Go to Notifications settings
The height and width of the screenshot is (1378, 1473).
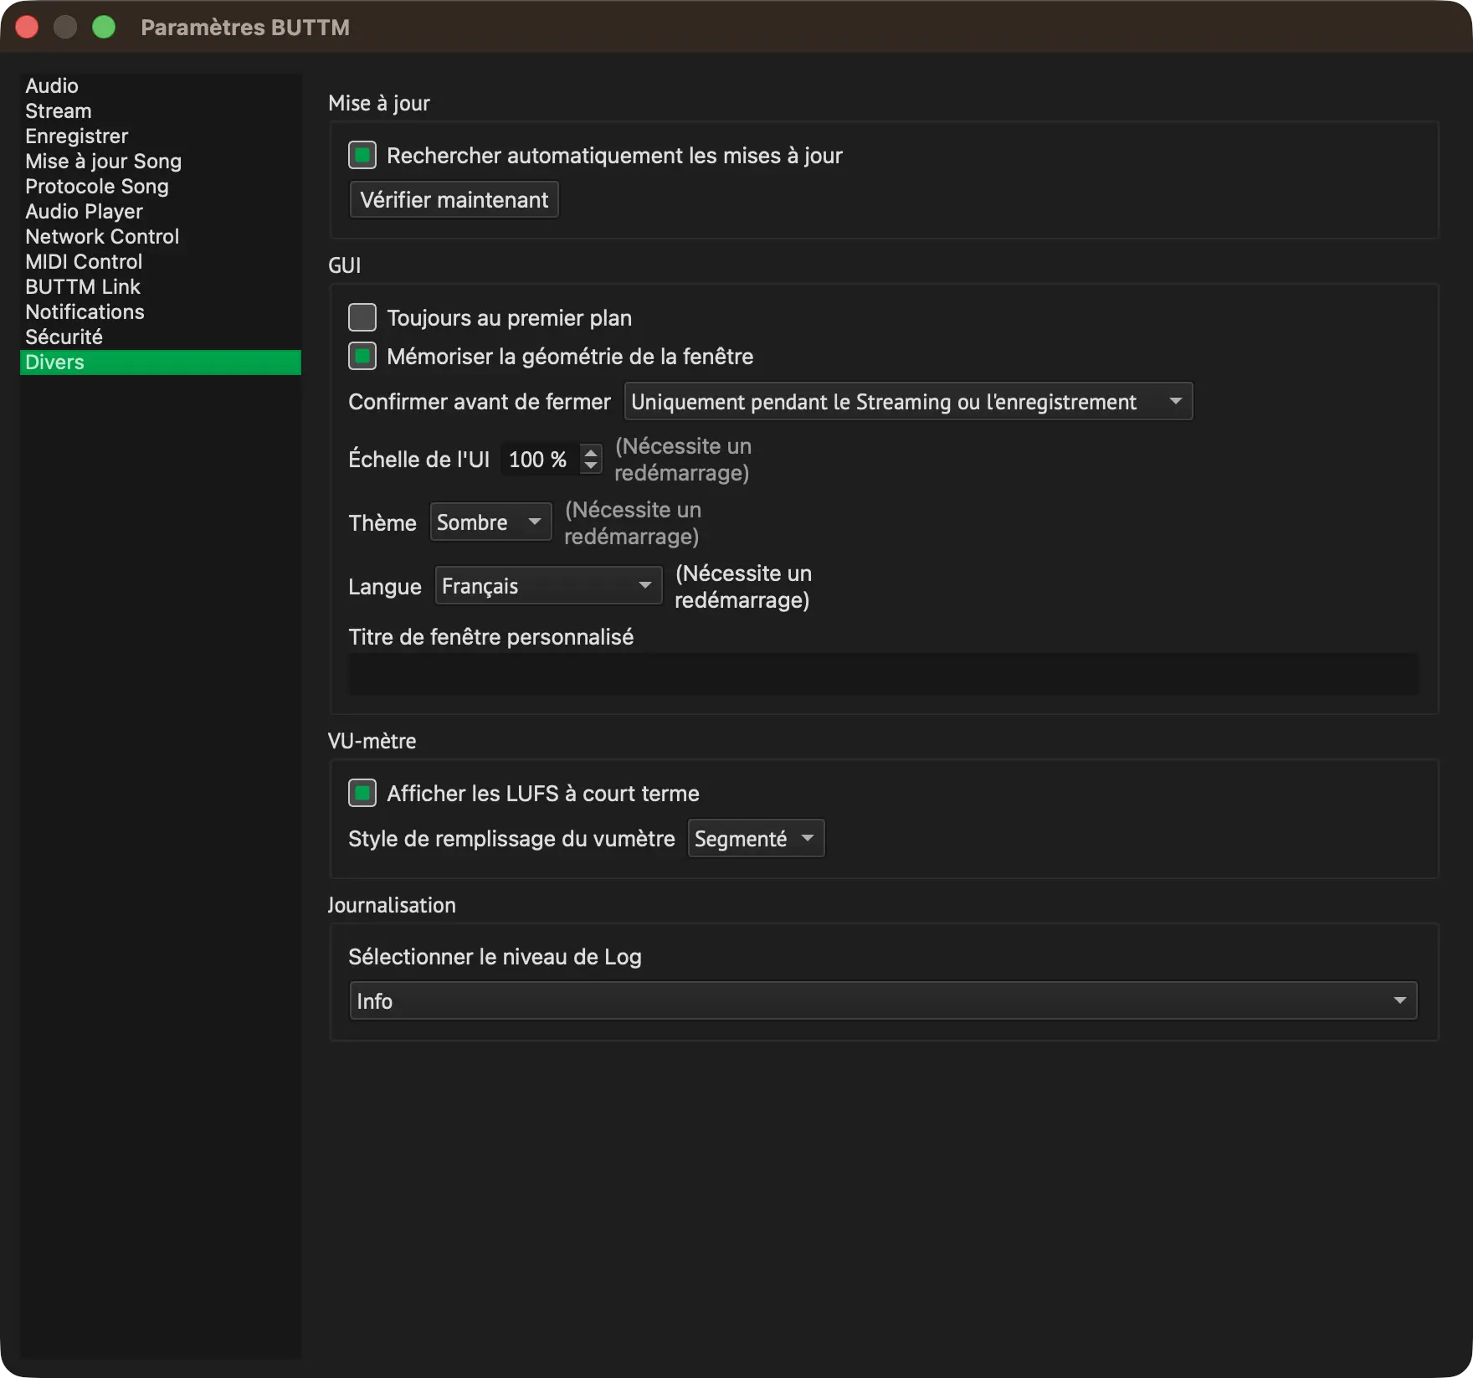(161, 311)
